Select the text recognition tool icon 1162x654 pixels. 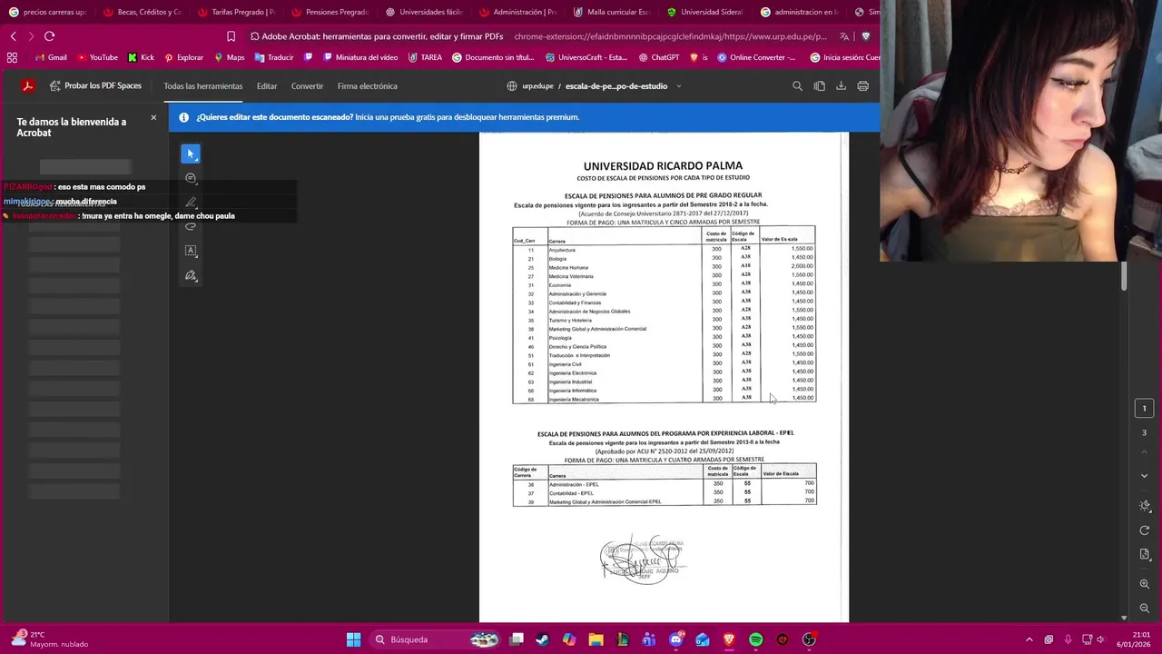click(191, 251)
